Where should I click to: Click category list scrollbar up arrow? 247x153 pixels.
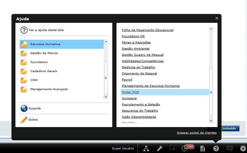click(106, 42)
